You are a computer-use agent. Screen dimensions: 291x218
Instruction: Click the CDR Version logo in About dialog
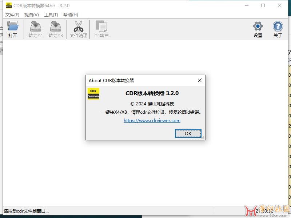(93, 94)
